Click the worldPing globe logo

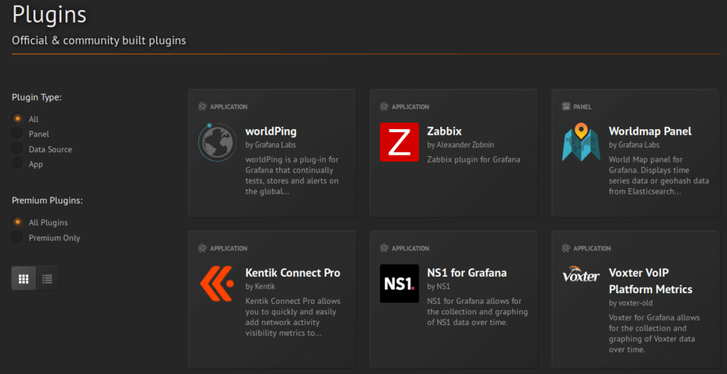pyautogui.click(x=217, y=142)
